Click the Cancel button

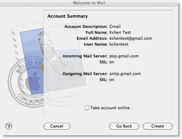tap(57, 126)
